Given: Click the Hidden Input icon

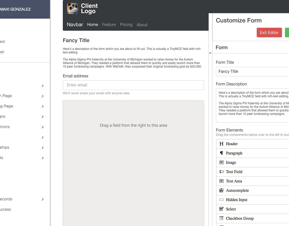Looking at the screenshot, I should [221, 200].
